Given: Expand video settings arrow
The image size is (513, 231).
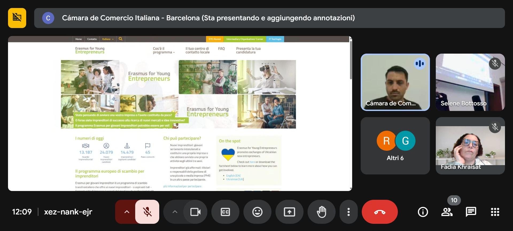Looking at the screenshot, I should click(x=175, y=212).
